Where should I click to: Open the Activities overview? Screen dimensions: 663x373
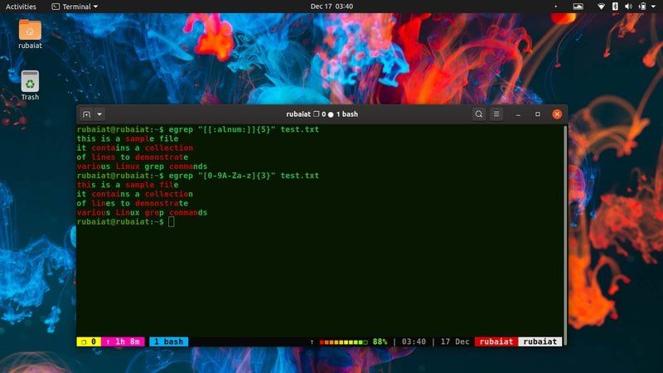(21, 6)
